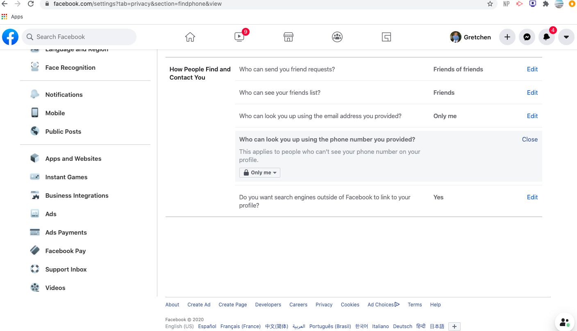Open the Create Ad footer link

pyautogui.click(x=199, y=305)
